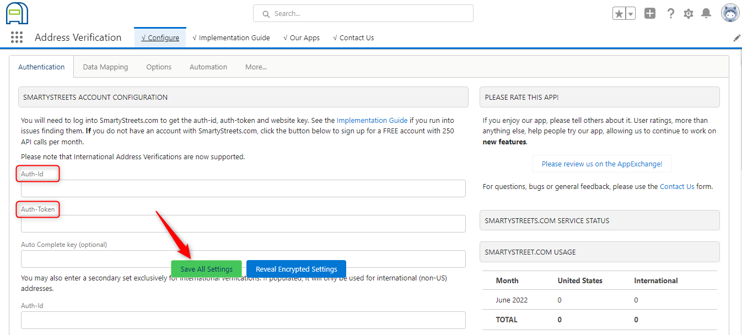742x335 pixels.
Task: Select the Automation tab
Action: click(x=208, y=67)
